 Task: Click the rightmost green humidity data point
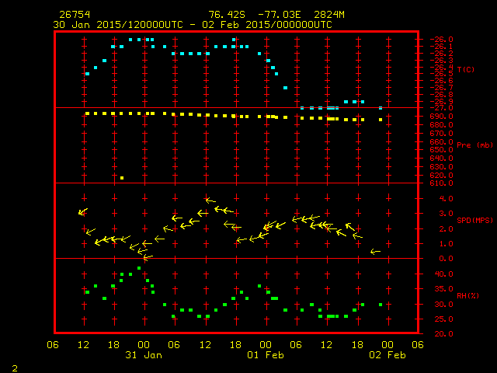381,305
